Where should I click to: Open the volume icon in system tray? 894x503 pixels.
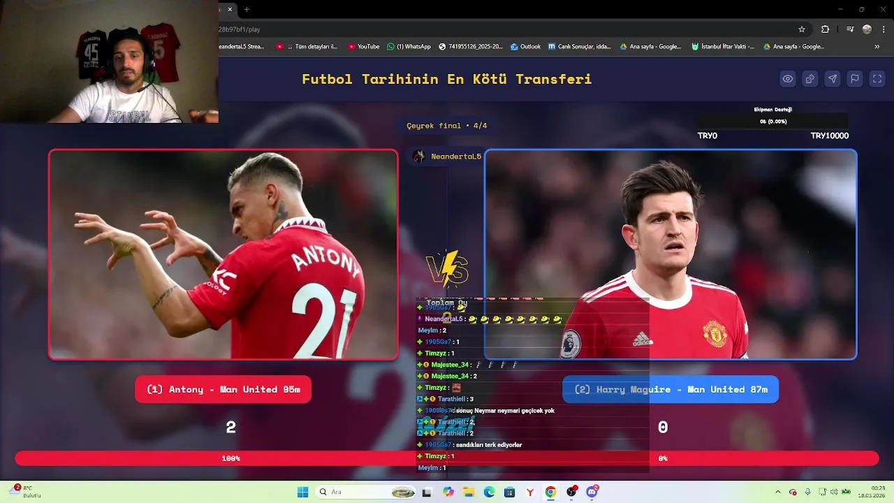(834, 492)
